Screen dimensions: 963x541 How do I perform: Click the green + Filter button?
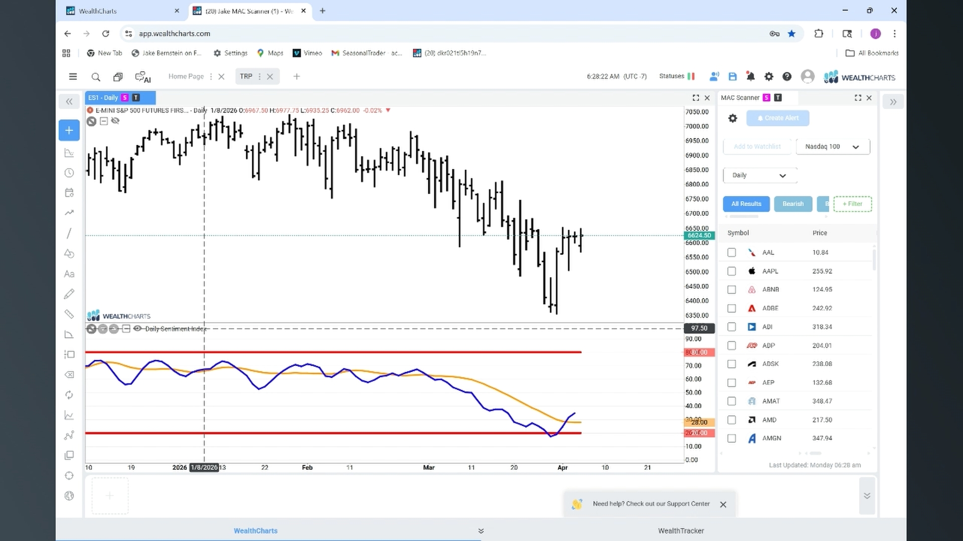coord(853,204)
